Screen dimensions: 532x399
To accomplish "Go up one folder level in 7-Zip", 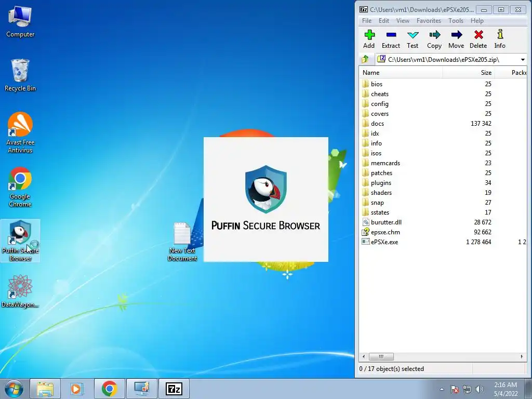I will click(365, 59).
